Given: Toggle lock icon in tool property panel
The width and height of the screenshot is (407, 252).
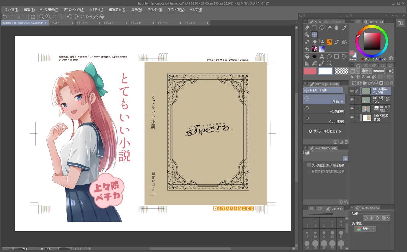Looking at the screenshot, I should point(345,159).
